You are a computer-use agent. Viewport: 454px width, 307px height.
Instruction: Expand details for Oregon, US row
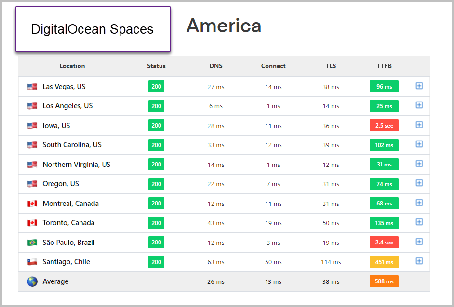[419, 183]
